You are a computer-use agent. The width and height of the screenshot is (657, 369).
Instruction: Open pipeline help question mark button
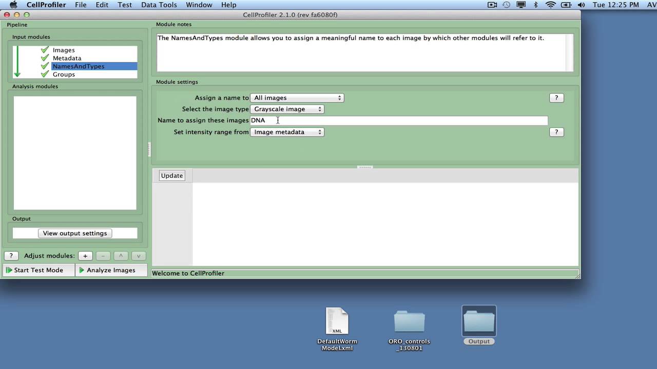point(11,256)
